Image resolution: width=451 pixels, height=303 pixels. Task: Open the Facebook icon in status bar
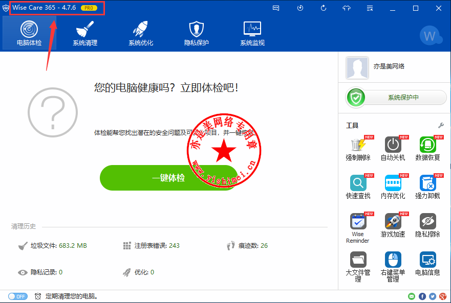(422, 296)
